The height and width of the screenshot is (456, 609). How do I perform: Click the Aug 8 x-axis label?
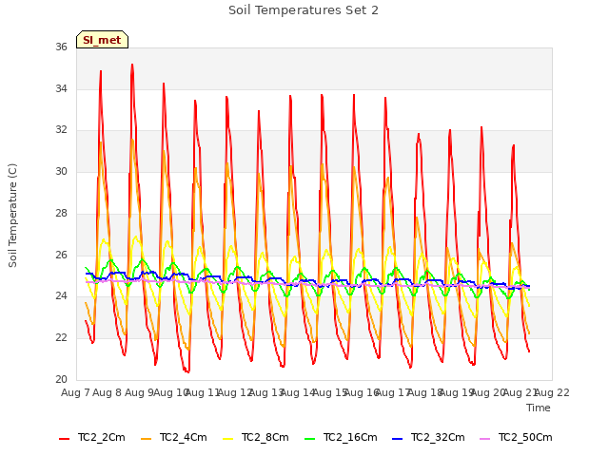[x=108, y=392]
